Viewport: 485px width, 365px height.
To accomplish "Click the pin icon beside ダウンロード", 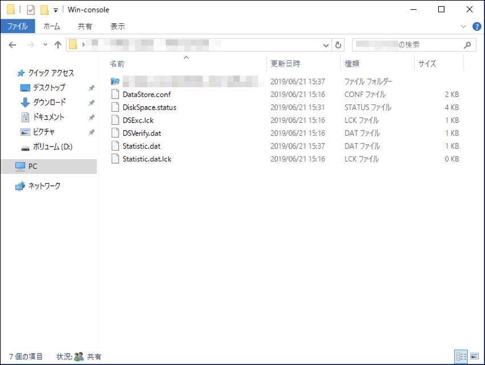I will point(91,103).
